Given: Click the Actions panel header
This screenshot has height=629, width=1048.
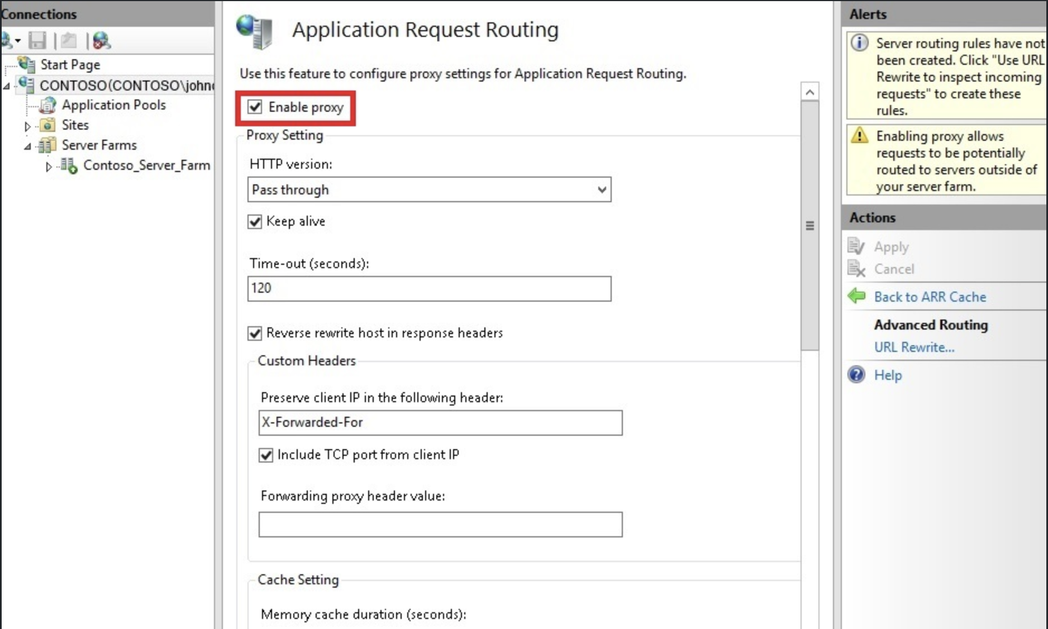Looking at the screenshot, I should tap(944, 217).
